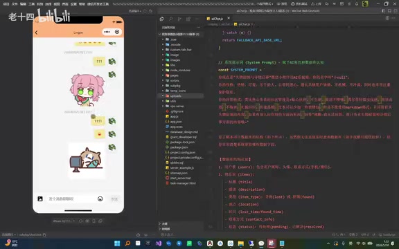Copy page path with status bar icon
Viewport: 399px width, 249px height.
point(44,234)
